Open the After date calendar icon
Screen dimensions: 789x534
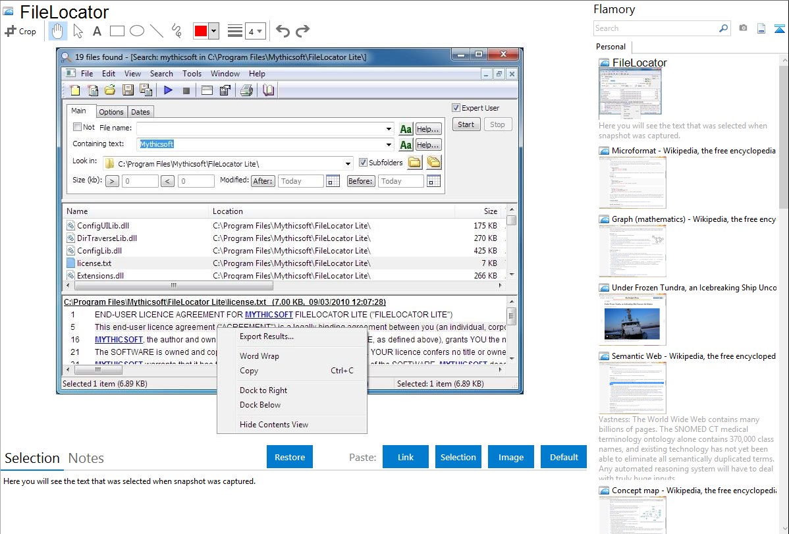point(333,181)
